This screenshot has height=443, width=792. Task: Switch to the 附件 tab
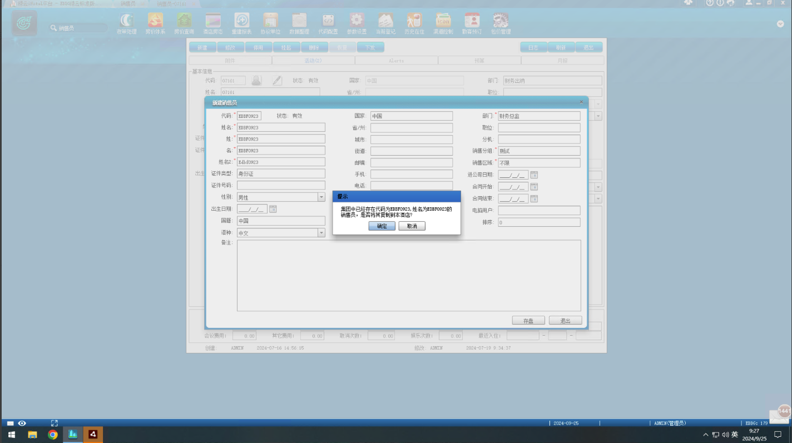(230, 60)
